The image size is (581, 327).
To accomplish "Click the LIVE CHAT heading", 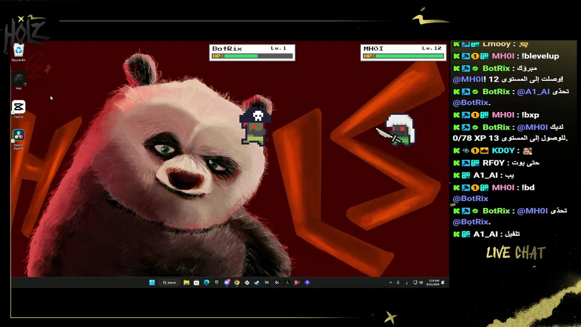I will click(516, 253).
